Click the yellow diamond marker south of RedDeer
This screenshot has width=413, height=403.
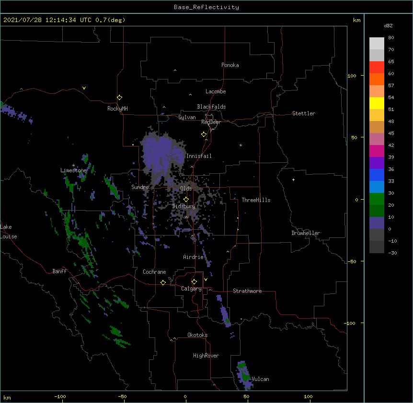coord(204,134)
